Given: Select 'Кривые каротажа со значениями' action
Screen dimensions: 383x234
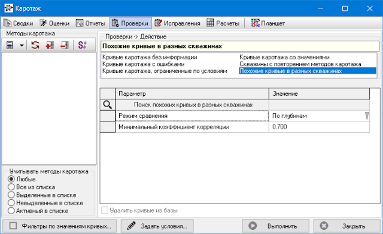Looking at the screenshot, I should pyautogui.click(x=284, y=57).
